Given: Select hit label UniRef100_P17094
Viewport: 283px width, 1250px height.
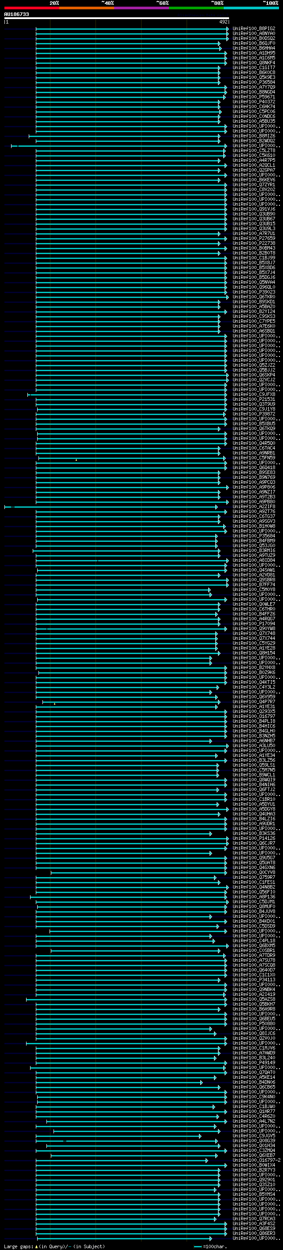Looking at the screenshot, I should click(x=254, y=623).
